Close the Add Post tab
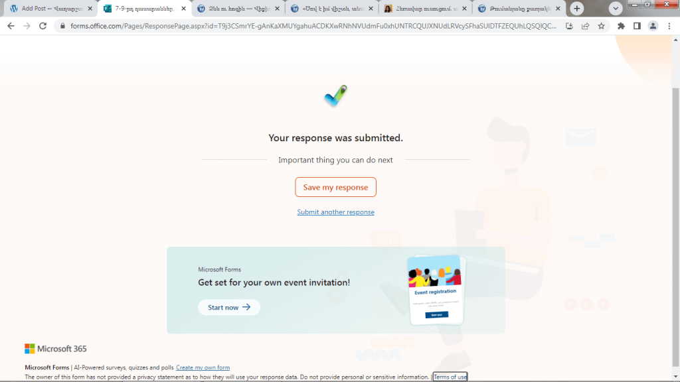Image resolution: width=680 pixels, height=382 pixels. [x=90, y=9]
